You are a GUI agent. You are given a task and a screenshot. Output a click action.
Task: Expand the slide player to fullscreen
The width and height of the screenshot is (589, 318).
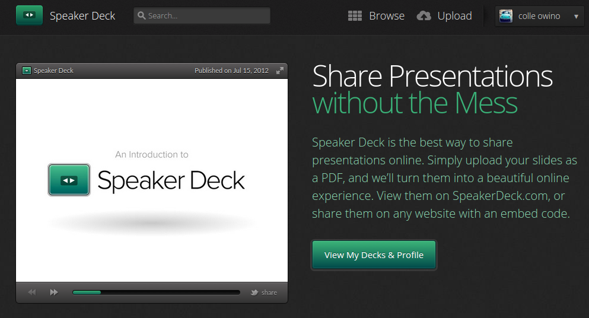point(280,71)
